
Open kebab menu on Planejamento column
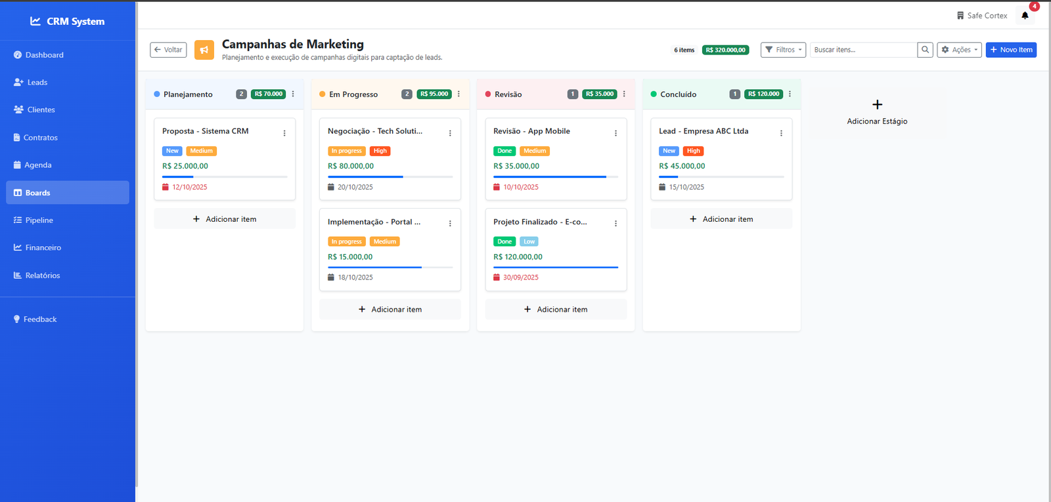click(x=293, y=94)
